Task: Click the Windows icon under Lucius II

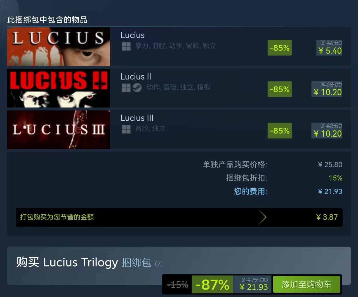Action: point(126,88)
